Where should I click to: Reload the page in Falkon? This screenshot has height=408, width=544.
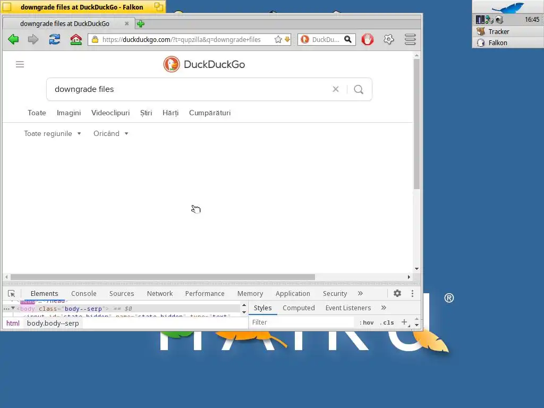coord(55,39)
